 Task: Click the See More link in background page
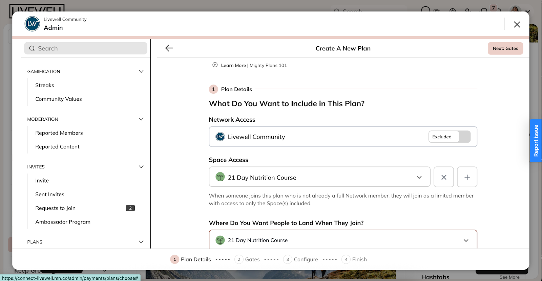(x=509, y=277)
